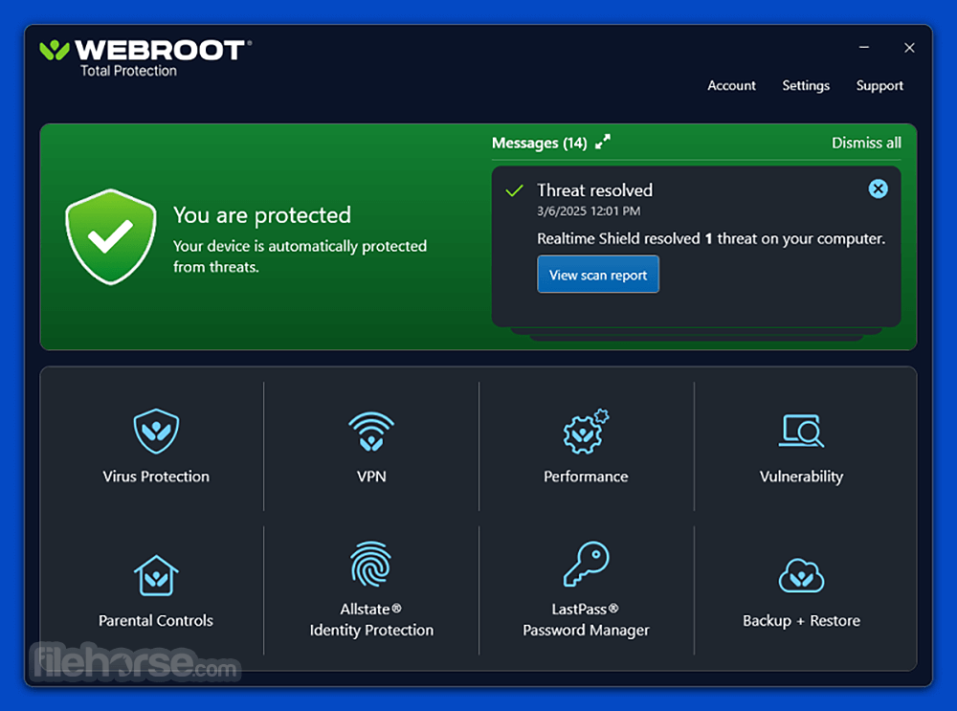Click the Identity Protection label

tap(371, 630)
